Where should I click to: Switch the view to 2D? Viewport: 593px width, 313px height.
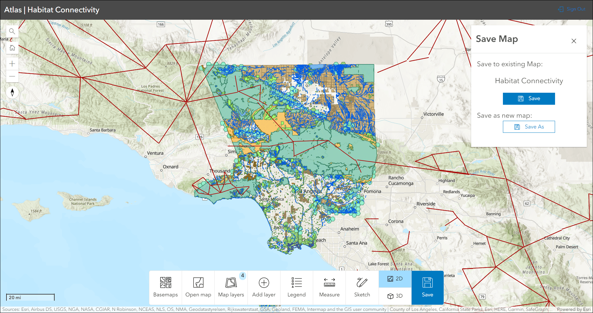[x=395, y=279]
